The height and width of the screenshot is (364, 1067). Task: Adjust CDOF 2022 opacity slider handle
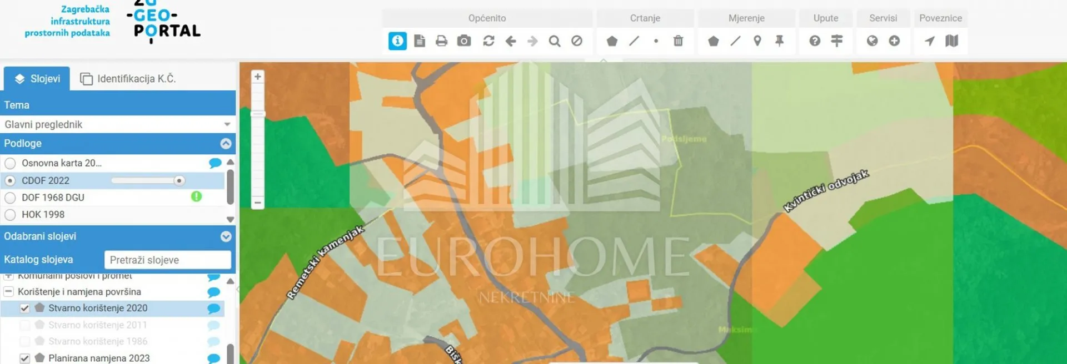coord(179,181)
